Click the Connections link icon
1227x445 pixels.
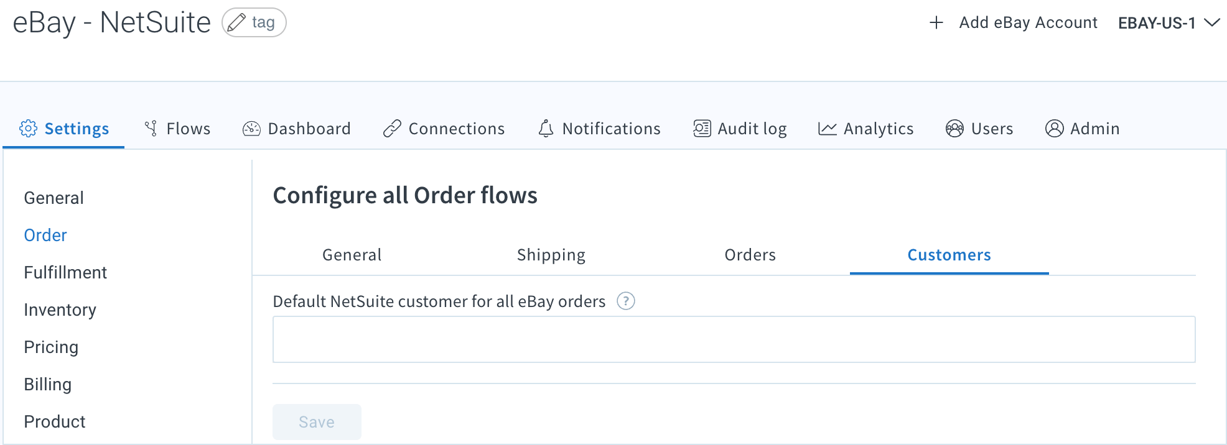coord(392,128)
